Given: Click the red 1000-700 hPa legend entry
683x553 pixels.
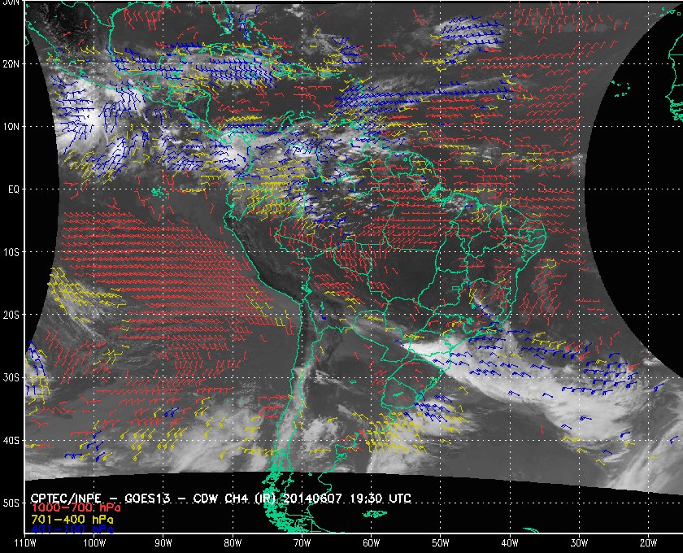Looking at the screenshot, I should [76, 508].
